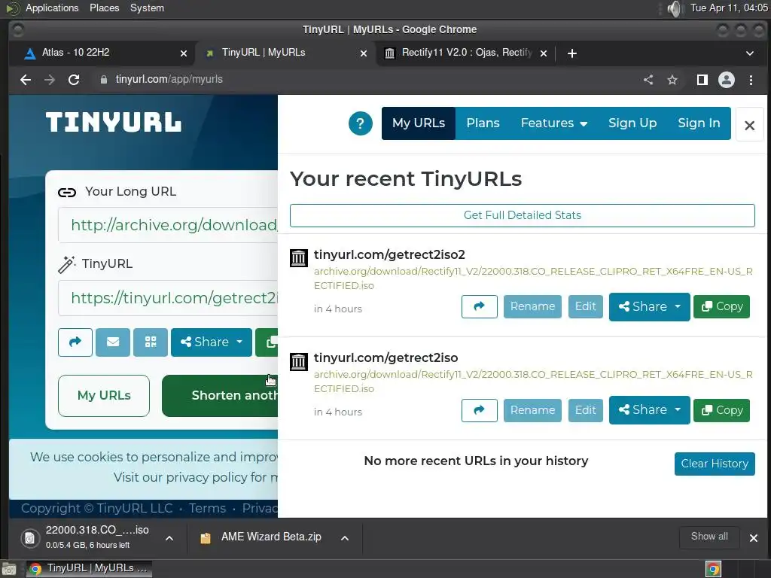Click the TinyURL | MyURLs taskbar window button
This screenshot has width=771, height=578.
[89, 569]
